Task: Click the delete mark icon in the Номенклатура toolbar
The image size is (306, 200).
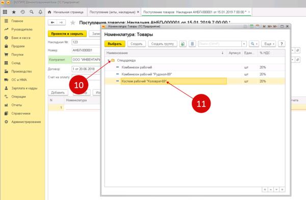Action: point(192,44)
